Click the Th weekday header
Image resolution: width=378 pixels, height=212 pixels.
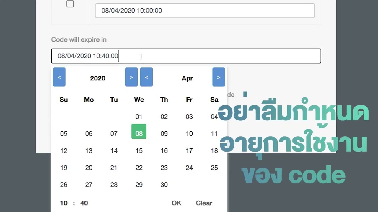point(164,100)
